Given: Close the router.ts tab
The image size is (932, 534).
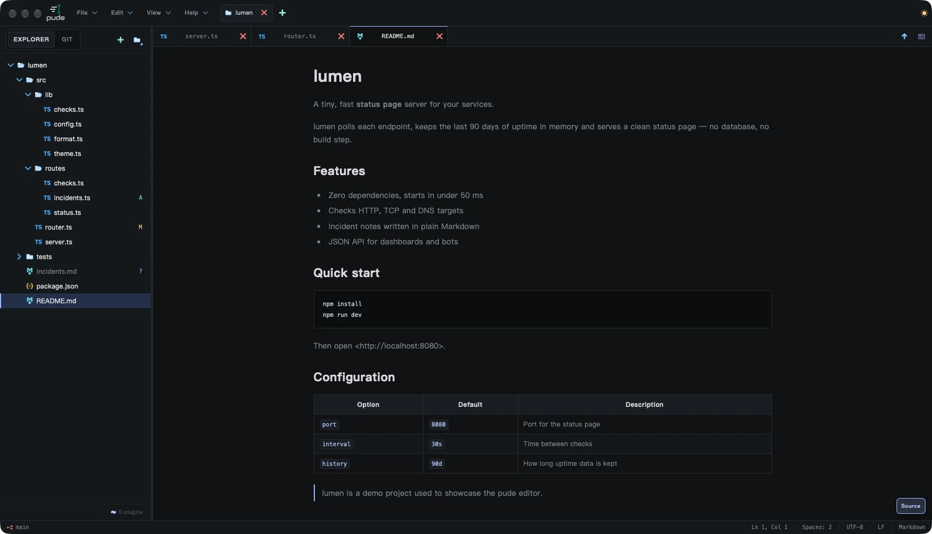Looking at the screenshot, I should 341,37.
